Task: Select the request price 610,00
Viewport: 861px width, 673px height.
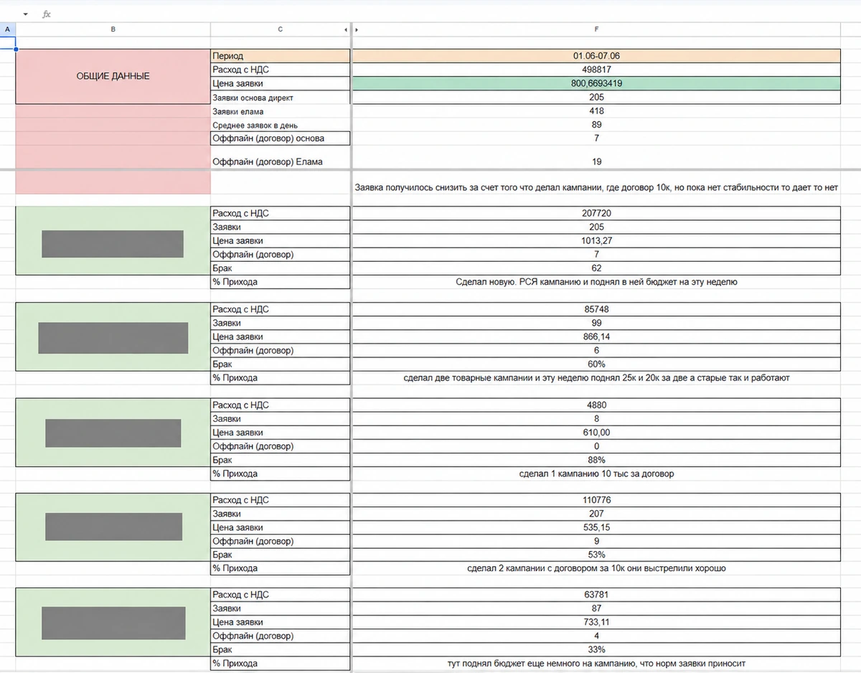Action: [596, 433]
